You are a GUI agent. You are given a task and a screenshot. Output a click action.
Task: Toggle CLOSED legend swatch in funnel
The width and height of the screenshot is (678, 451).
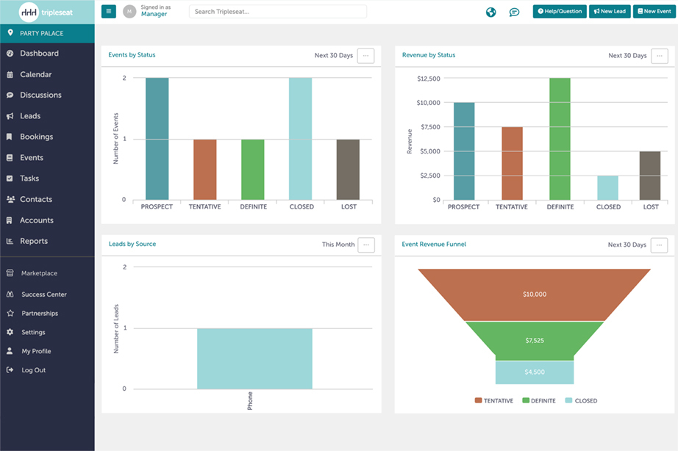coord(568,400)
